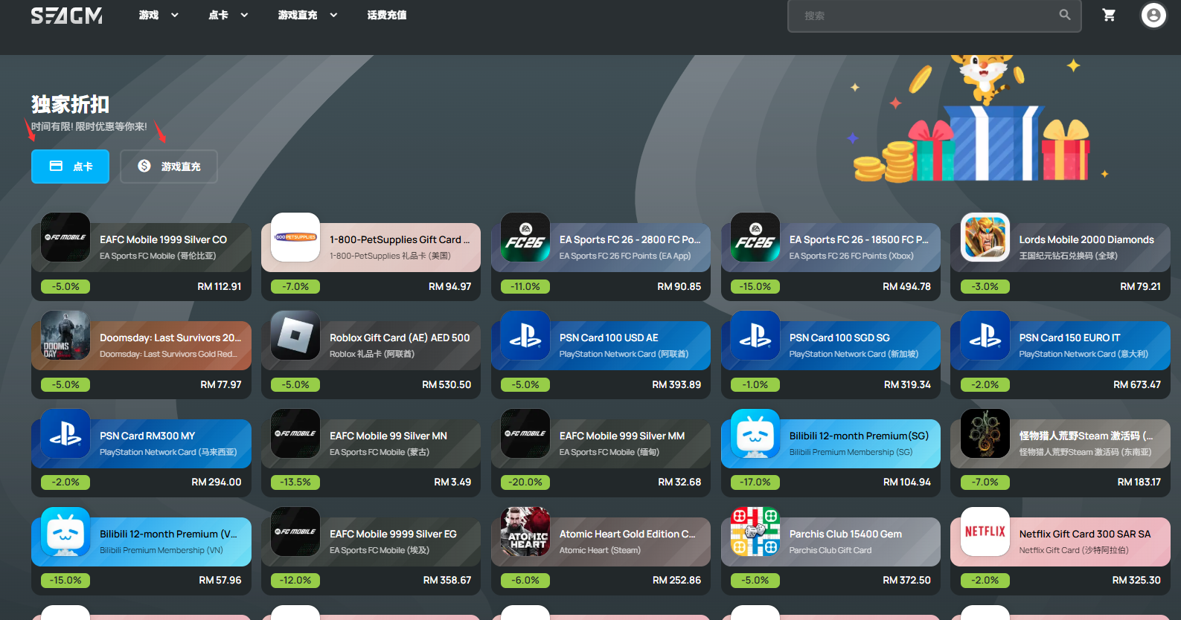Click the RM 530.50 price
The image size is (1181, 620).
click(x=447, y=384)
